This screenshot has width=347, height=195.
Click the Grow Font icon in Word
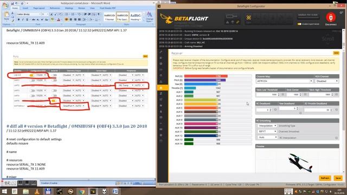[52, 15]
